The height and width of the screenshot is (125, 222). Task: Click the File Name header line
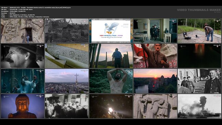(36, 8)
